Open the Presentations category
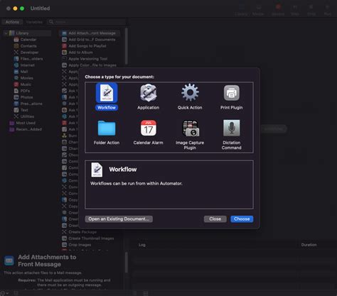The image size is (337, 296). coord(31,104)
